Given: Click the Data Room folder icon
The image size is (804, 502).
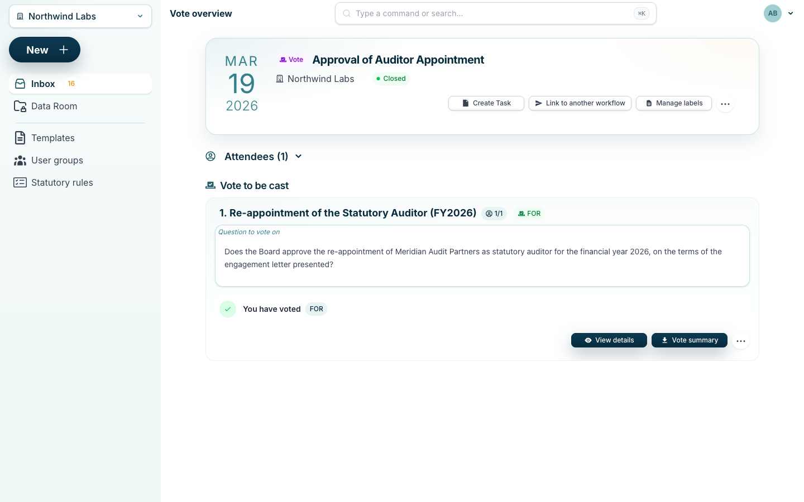Looking at the screenshot, I should (20, 106).
